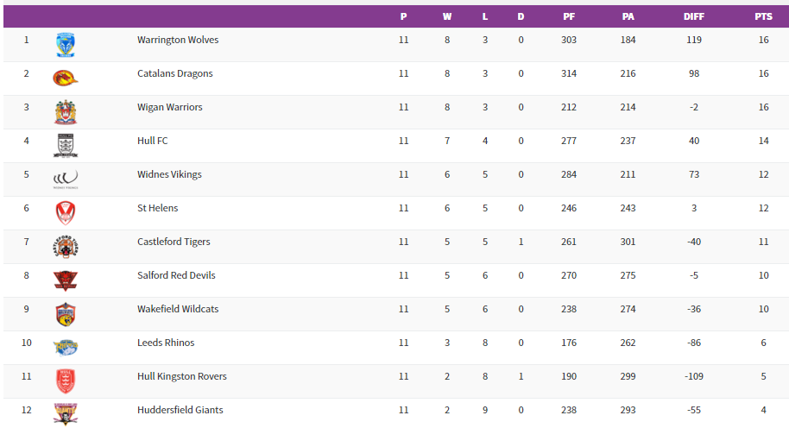Click the Catalans Dragons team logo
Screen dimensions: 789x428
pos(66,78)
